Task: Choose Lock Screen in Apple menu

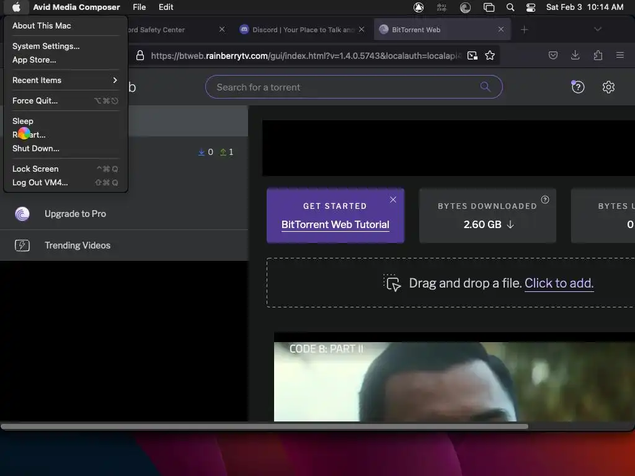Action: [66, 169]
